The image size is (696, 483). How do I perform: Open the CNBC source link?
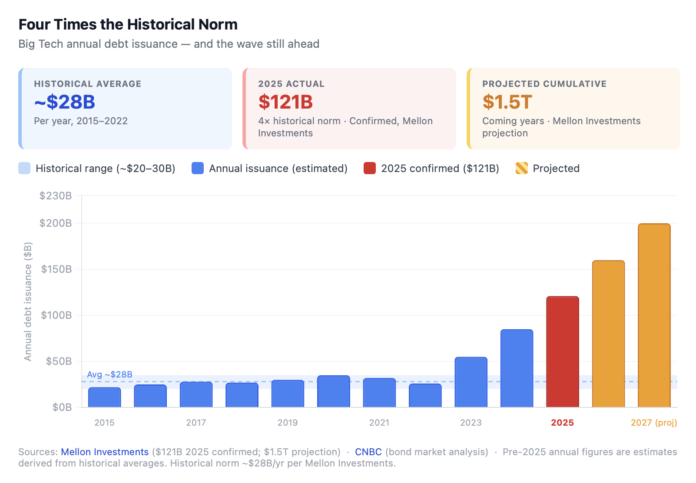(x=368, y=452)
